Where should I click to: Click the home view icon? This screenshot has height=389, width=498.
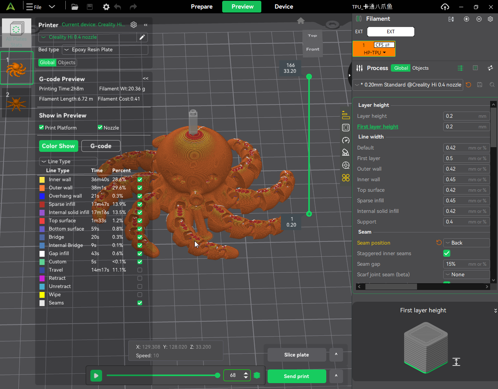(300, 21)
